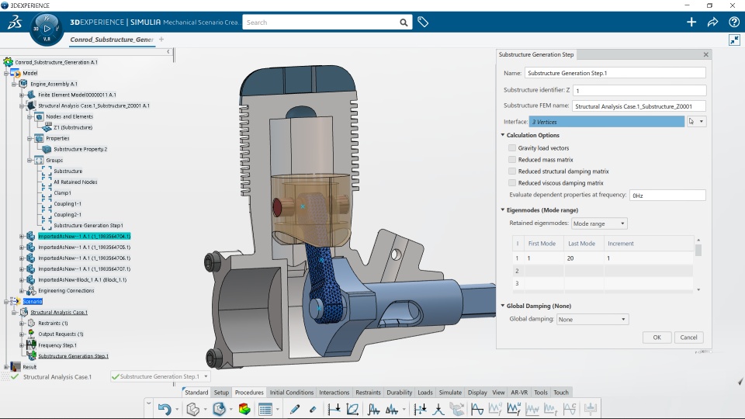Click the Name input field
Viewport: 745px width, 419px height.
coord(615,73)
